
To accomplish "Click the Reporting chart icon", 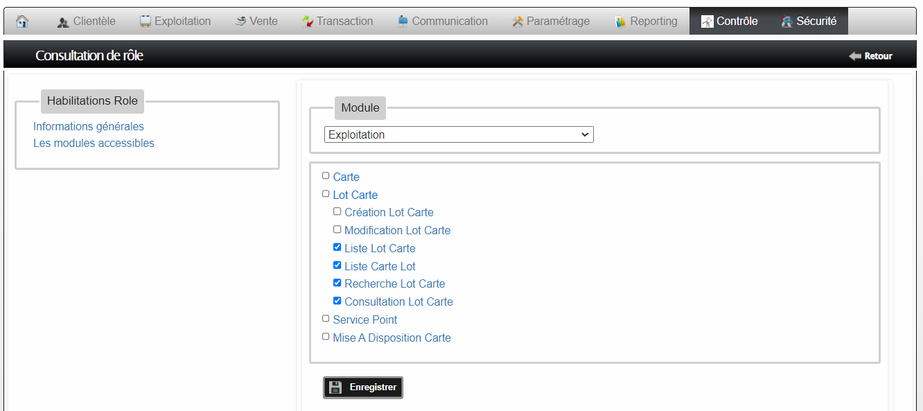I will coord(620,21).
